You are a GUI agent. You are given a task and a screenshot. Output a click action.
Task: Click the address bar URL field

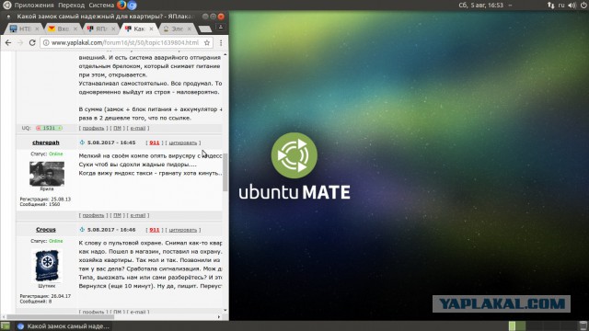(125, 43)
